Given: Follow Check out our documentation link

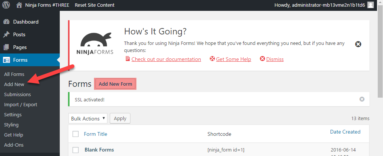Looking at the screenshot, I should pos(166,59).
